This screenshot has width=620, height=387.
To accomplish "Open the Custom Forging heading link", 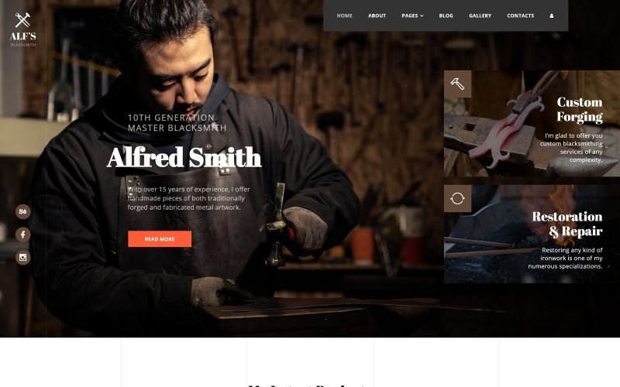I will coord(580,109).
